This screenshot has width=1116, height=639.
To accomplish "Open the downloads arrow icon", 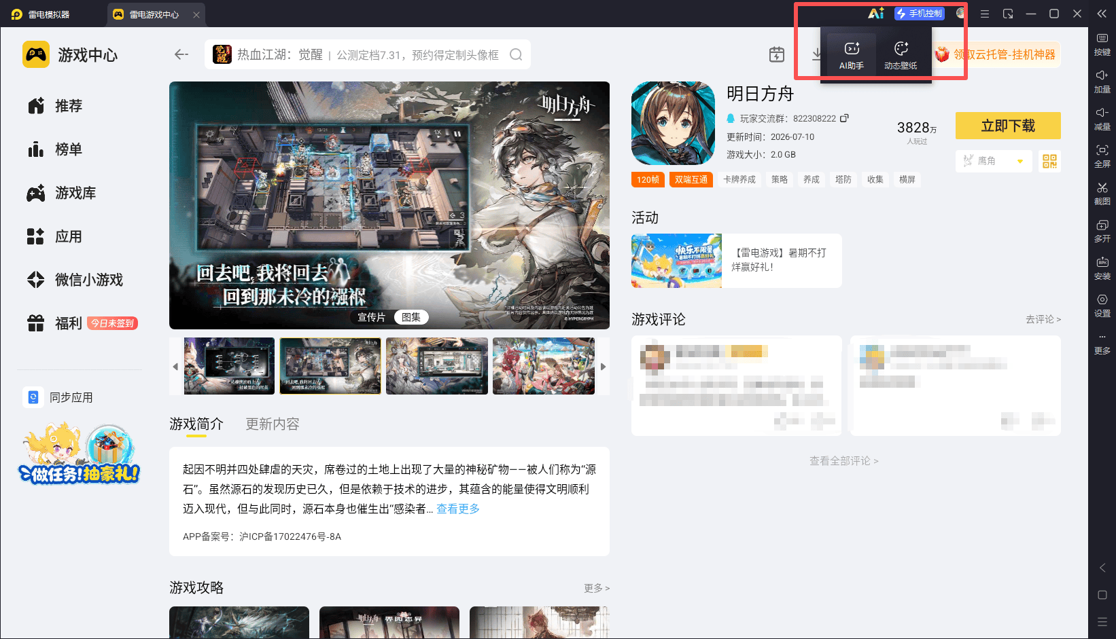I will (x=816, y=54).
